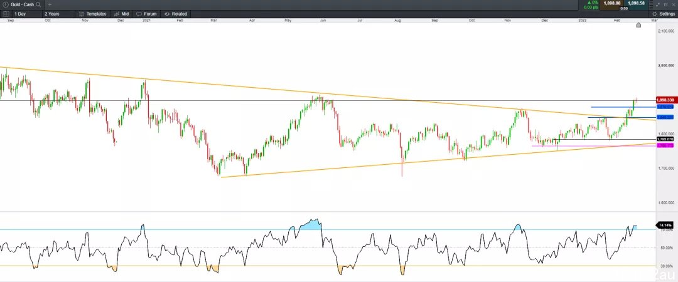Search instruments with the magnifier icon
678x282 pixels.
(38, 4)
